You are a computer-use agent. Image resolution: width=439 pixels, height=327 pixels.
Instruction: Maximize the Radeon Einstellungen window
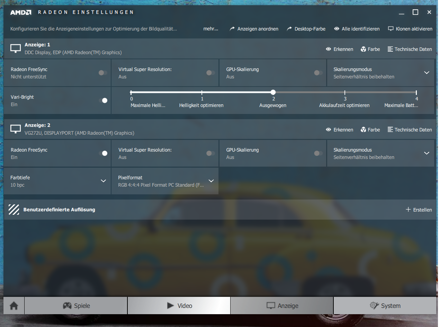point(415,12)
